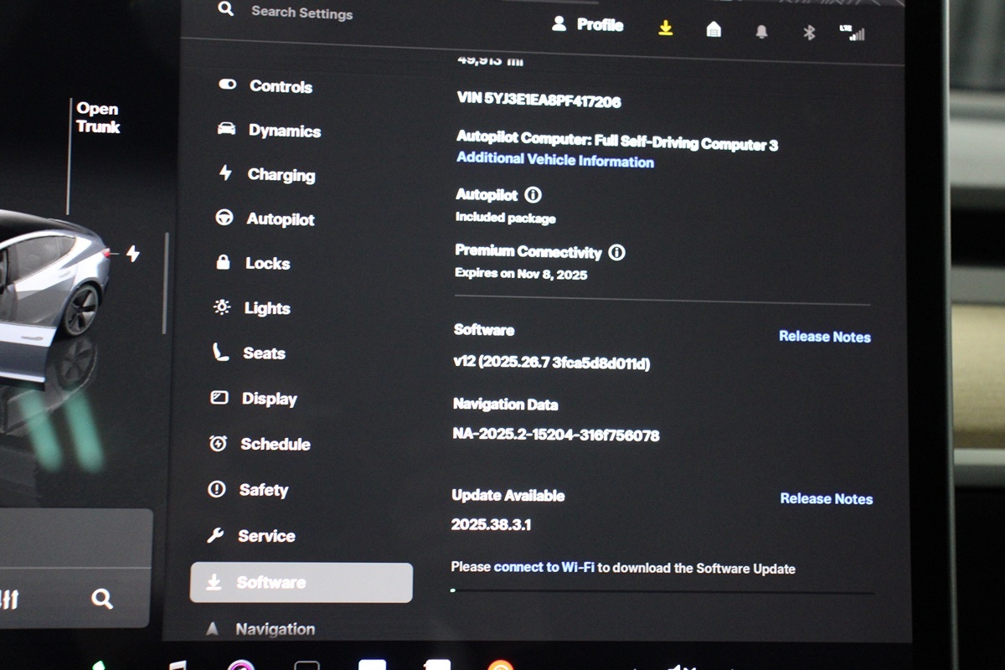Tap the connect to Wi-Fi link
Screen dimensions: 1005x670
click(544, 567)
